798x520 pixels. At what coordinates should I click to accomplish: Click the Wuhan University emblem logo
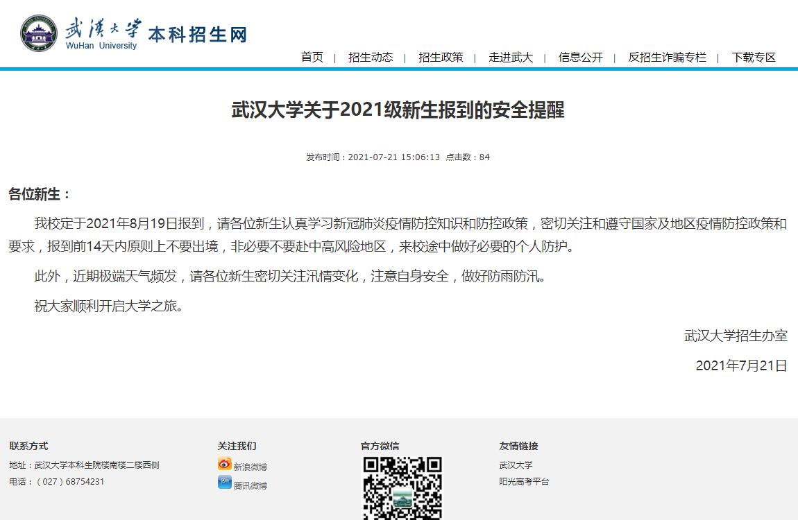[x=39, y=33]
